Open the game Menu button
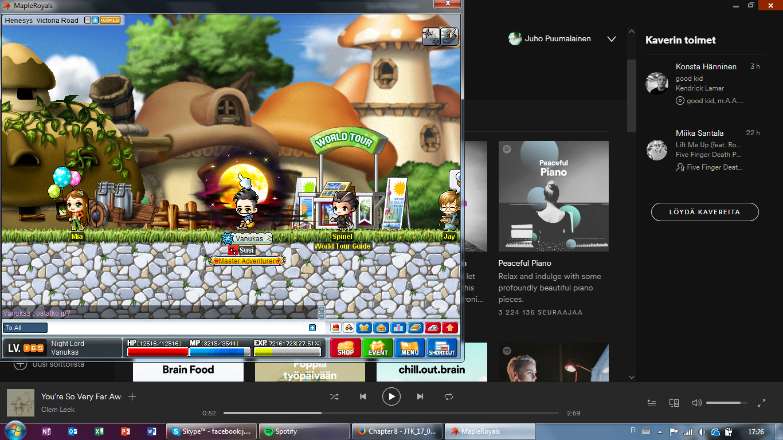This screenshot has height=440, width=783. (410, 348)
